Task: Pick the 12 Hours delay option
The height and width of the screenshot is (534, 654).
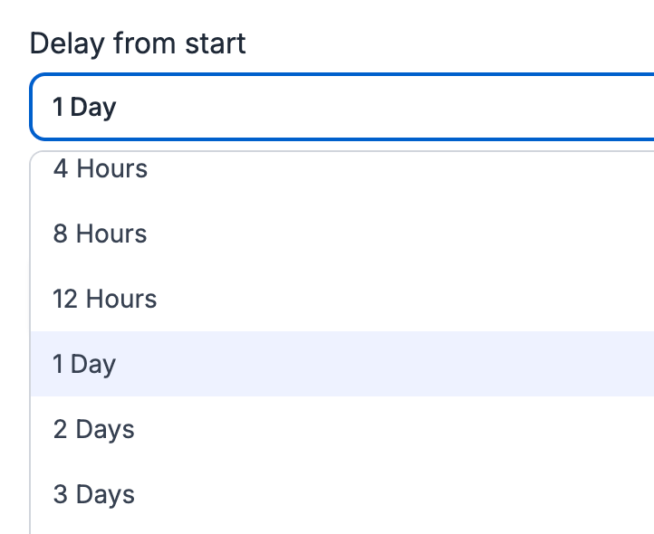Action: click(x=342, y=299)
